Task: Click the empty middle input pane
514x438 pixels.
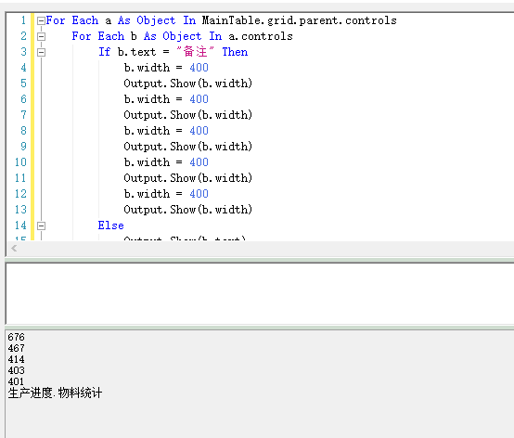Action: click(x=260, y=293)
